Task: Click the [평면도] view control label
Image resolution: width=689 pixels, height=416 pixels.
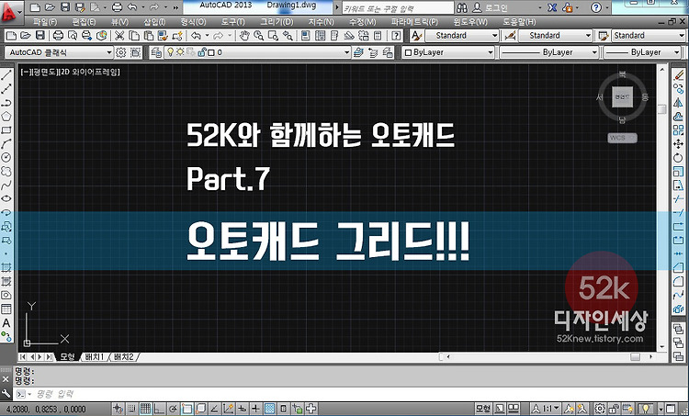Action: coord(44,72)
